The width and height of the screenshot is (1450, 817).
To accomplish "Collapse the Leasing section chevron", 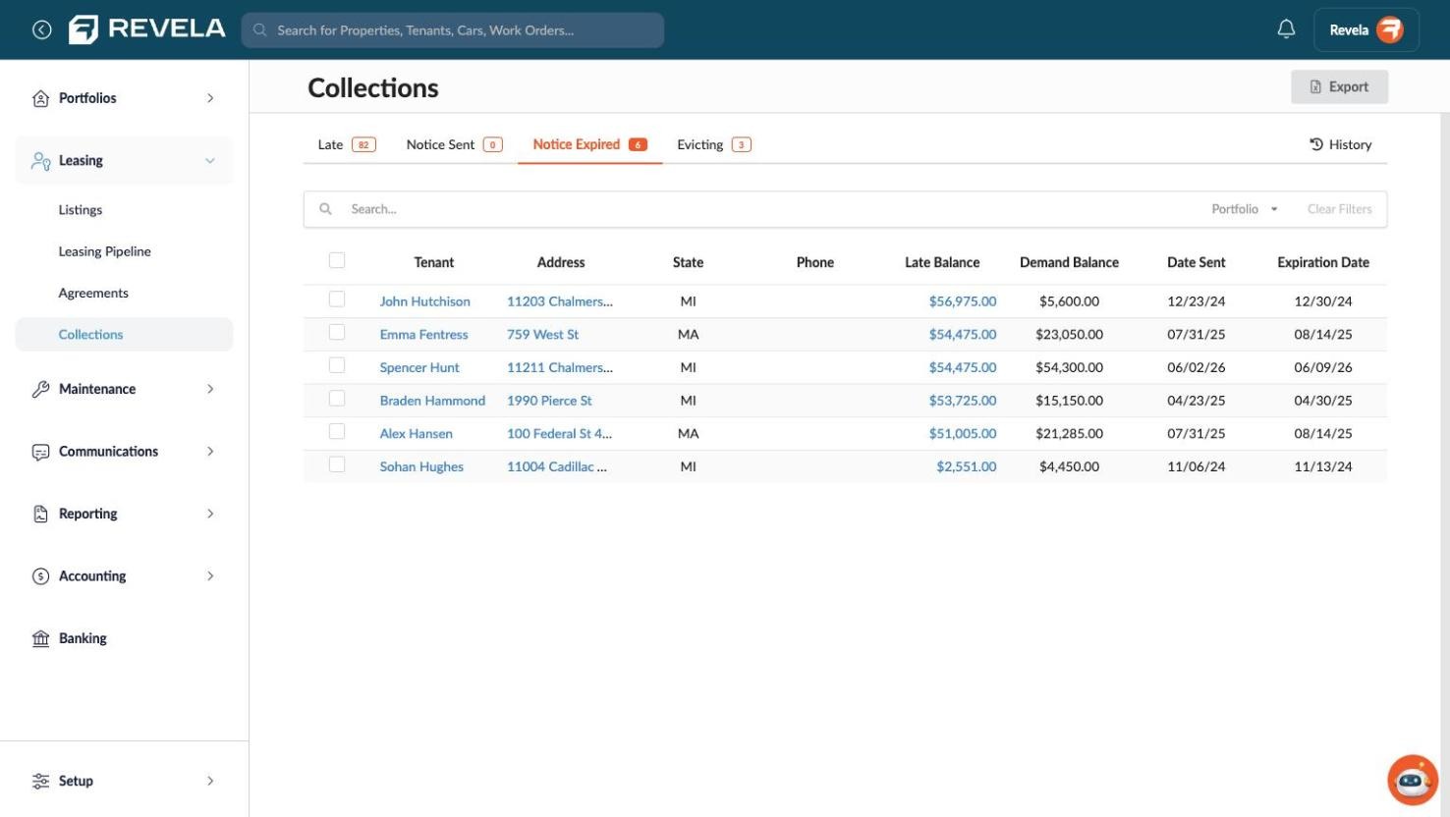I will coord(210,161).
